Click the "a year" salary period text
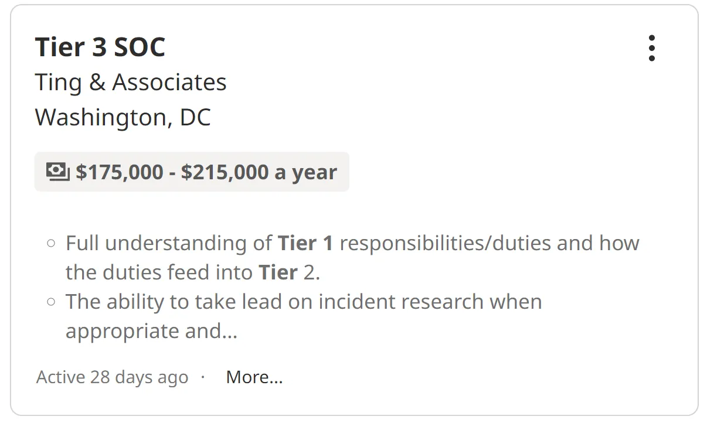The width and height of the screenshot is (707, 423). click(306, 172)
